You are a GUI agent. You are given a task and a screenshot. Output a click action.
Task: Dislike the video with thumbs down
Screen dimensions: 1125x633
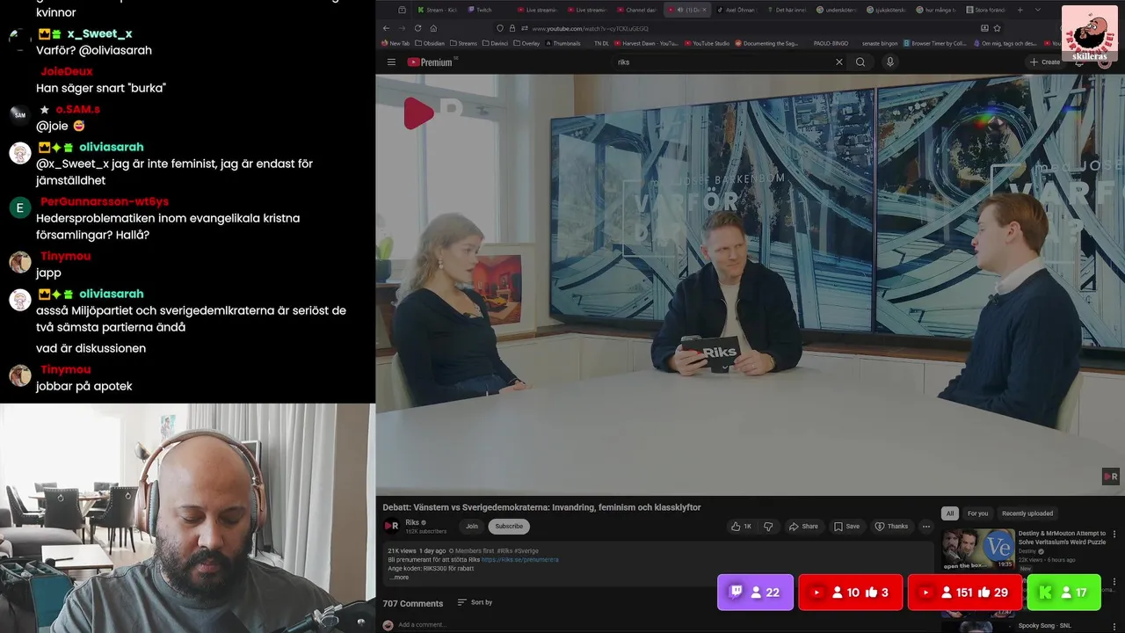coord(768,527)
